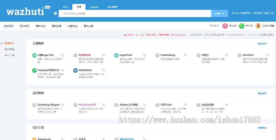The width and height of the screenshot is (276, 140).
Task: Open the pink PhotoshopVIP link
Action: 87,105
